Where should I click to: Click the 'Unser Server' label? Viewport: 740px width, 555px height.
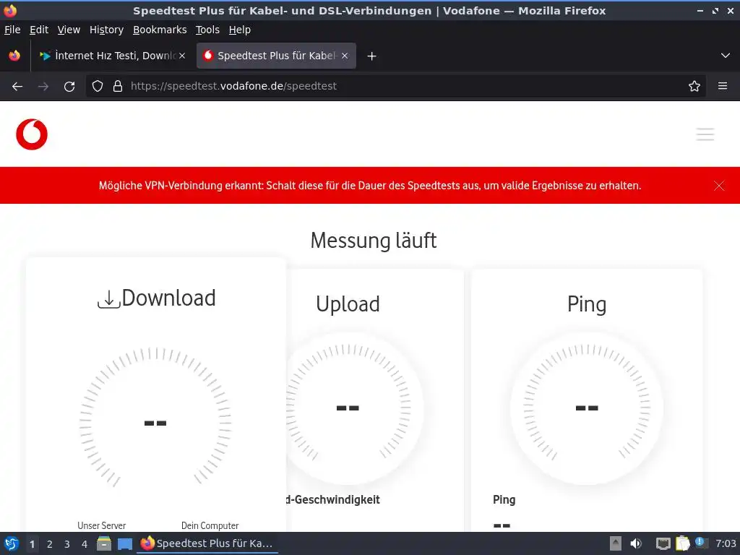pyautogui.click(x=101, y=525)
